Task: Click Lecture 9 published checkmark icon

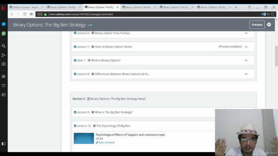Action: (x=75, y=112)
